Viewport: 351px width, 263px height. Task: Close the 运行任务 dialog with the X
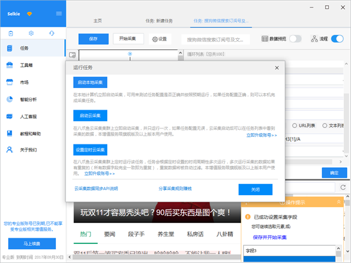click(x=277, y=68)
